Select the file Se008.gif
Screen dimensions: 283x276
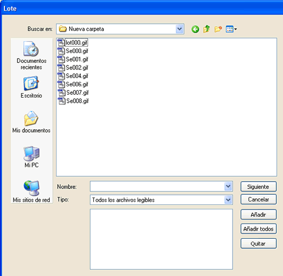coord(74,101)
